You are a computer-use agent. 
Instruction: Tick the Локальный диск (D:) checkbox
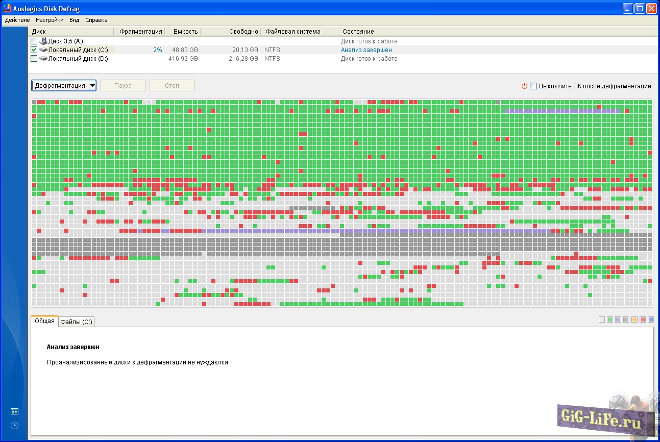tap(34, 59)
